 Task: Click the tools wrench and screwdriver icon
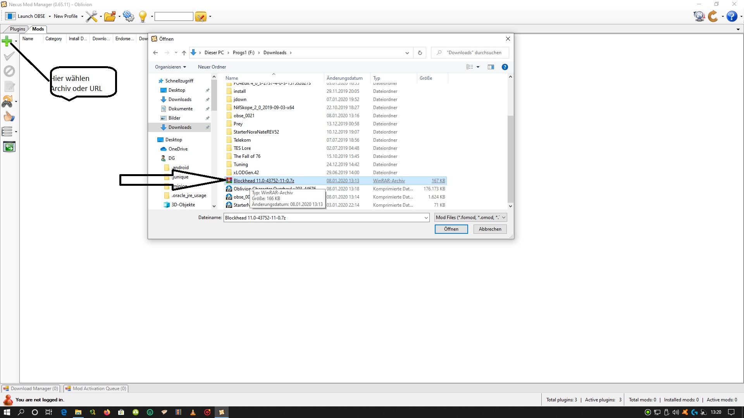tap(91, 16)
